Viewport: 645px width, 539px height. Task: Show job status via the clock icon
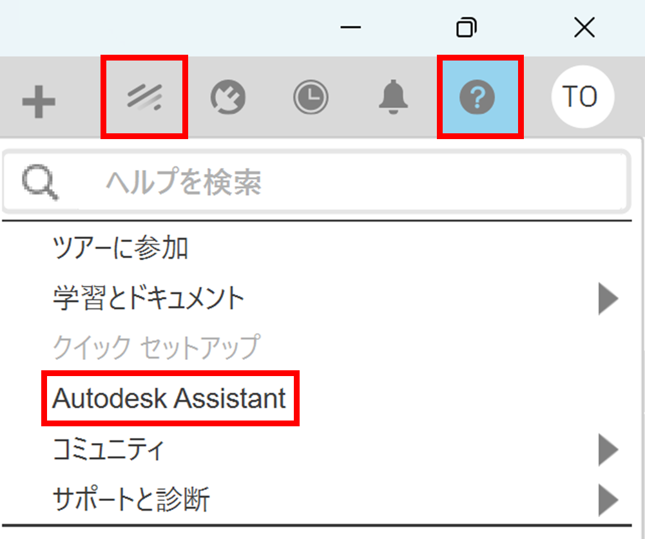(x=311, y=98)
